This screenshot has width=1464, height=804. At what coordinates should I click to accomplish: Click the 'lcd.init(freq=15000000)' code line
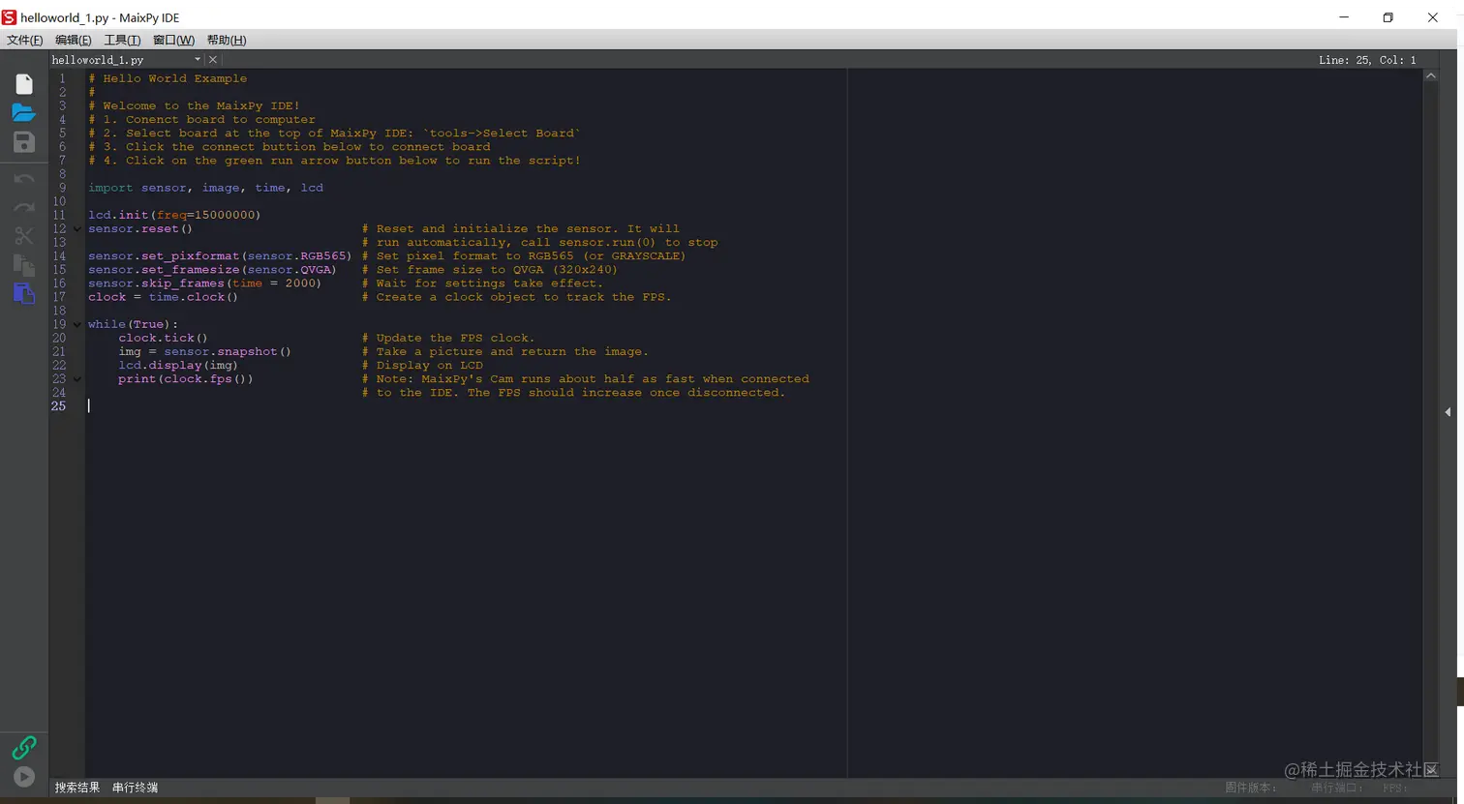coord(174,215)
